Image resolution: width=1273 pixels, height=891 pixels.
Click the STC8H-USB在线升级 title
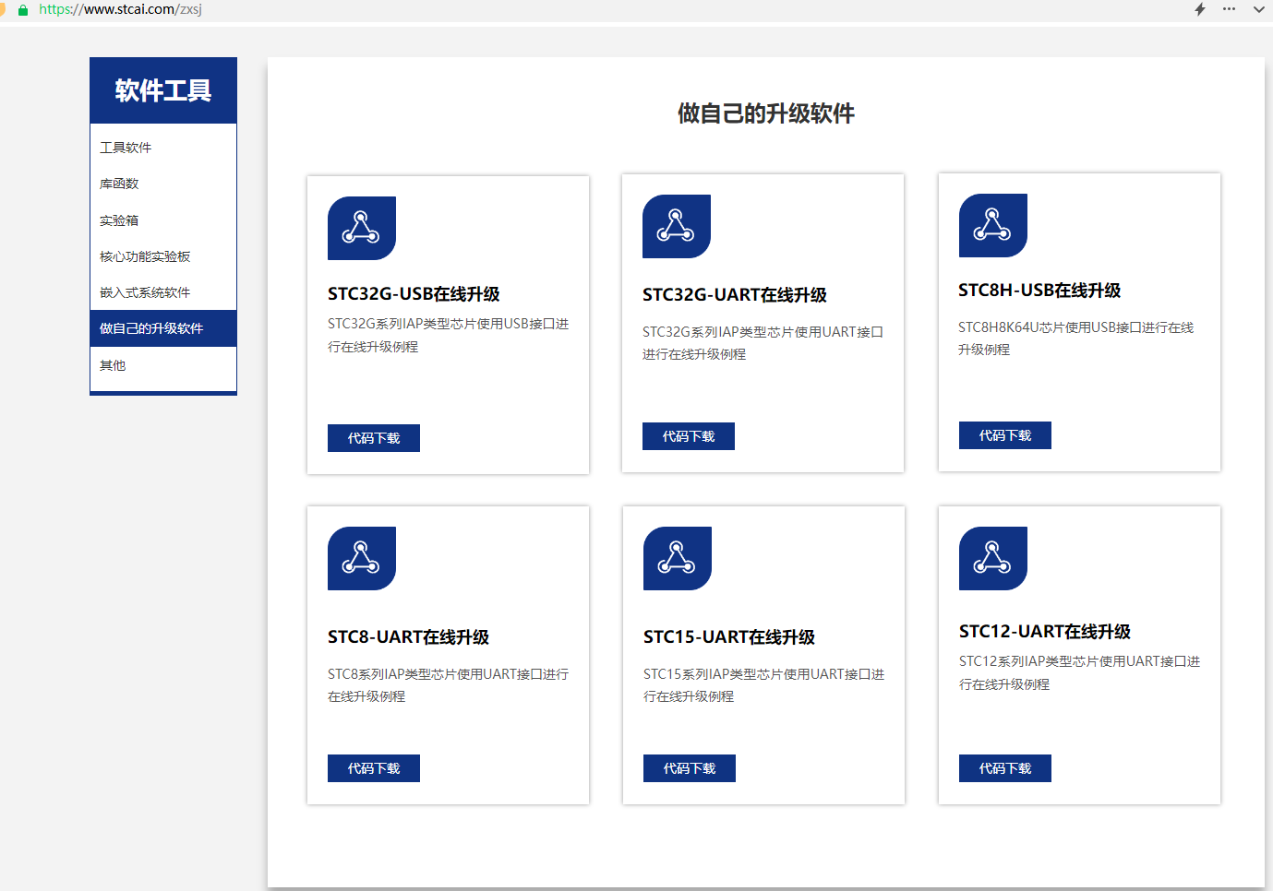[1039, 291]
